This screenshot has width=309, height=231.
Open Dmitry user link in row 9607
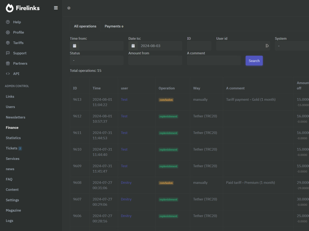[x=126, y=199]
